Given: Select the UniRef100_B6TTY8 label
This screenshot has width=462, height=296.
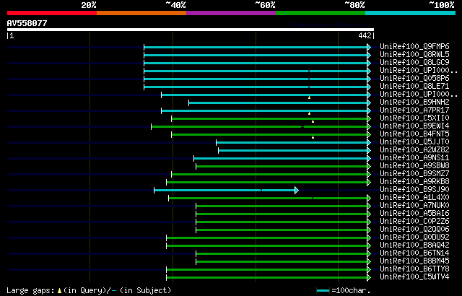Looking at the screenshot, I should point(414,269).
